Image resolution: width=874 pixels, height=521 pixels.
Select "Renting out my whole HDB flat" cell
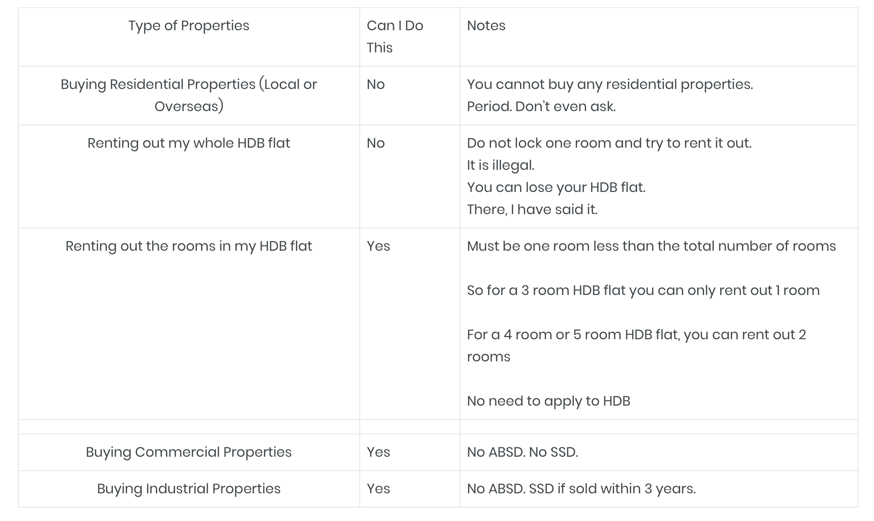pyautogui.click(x=189, y=143)
